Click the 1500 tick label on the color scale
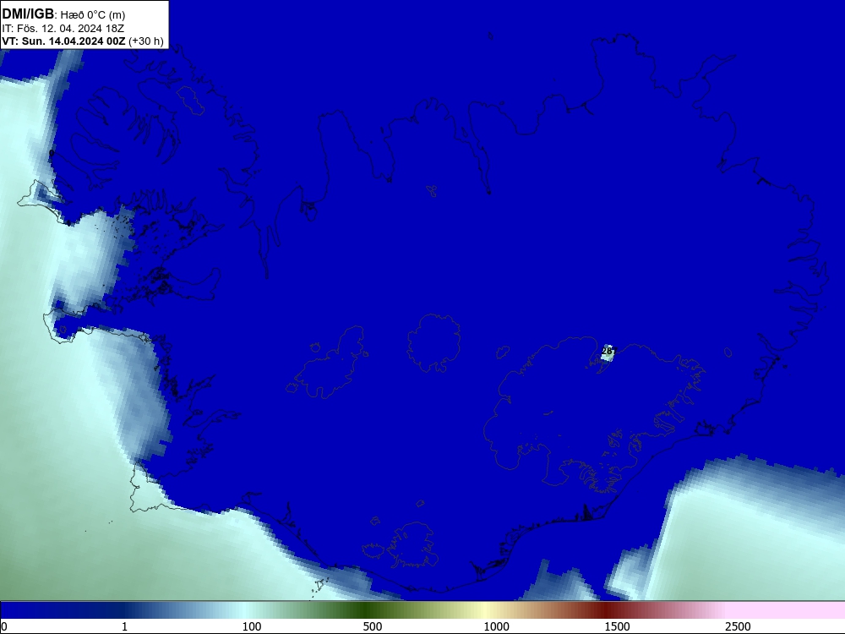Image resolution: width=845 pixels, height=634 pixels. (x=617, y=626)
